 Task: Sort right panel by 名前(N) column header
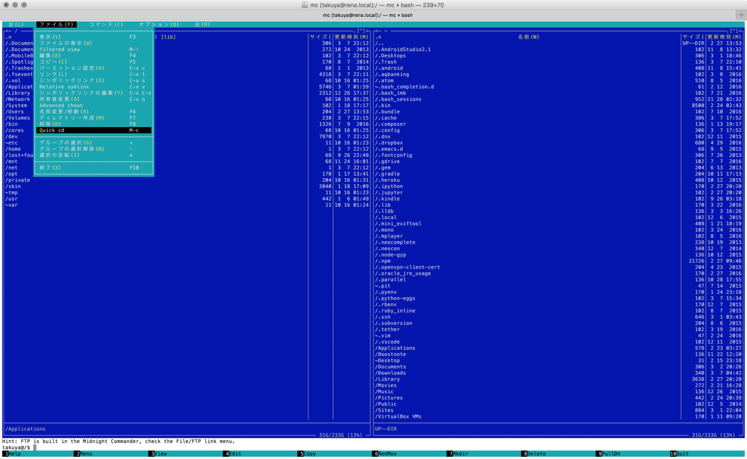tap(529, 37)
